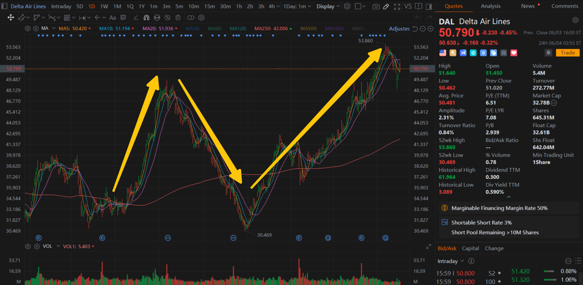Open MA indicator settings gear
This screenshot has width=583, height=285.
[28, 29]
